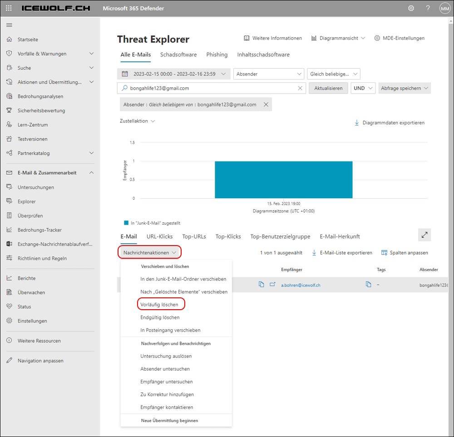
Task: Expand the Partnerkatalog section
Action: pyautogui.click(x=92, y=153)
